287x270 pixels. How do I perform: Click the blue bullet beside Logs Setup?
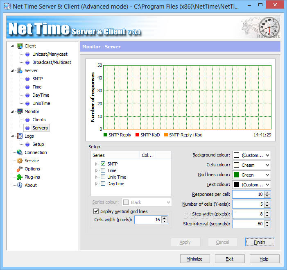(x=27, y=144)
